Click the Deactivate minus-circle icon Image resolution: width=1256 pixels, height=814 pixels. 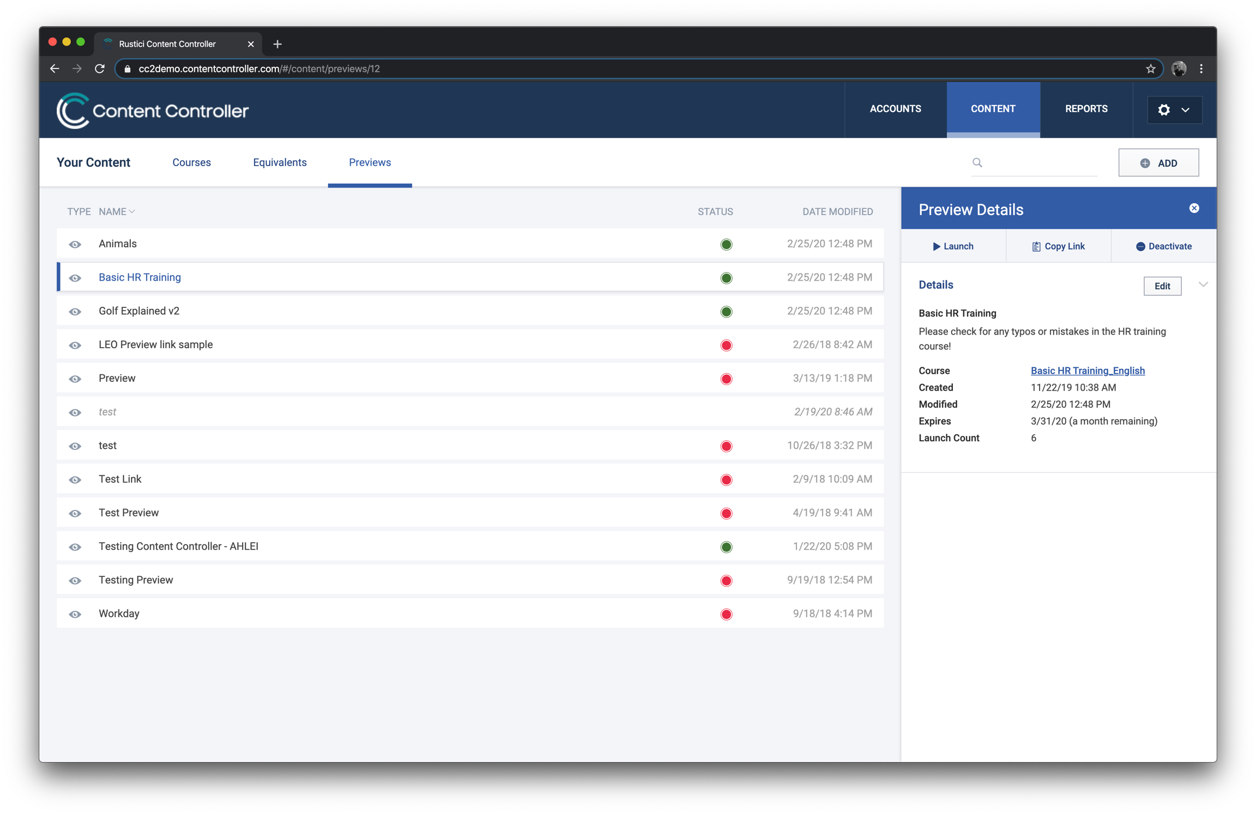point(1140,246)
